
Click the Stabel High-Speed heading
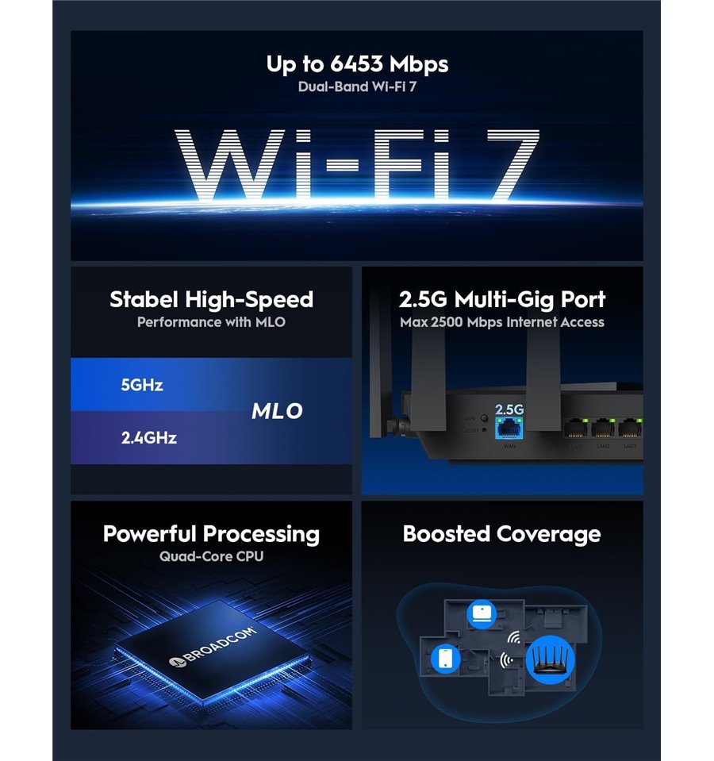[x=212, y=299]
